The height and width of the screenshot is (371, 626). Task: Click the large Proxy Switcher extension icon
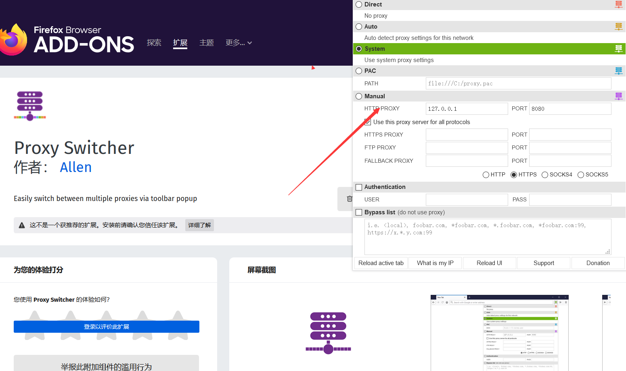pyautogui.click(x=30, y=106)
